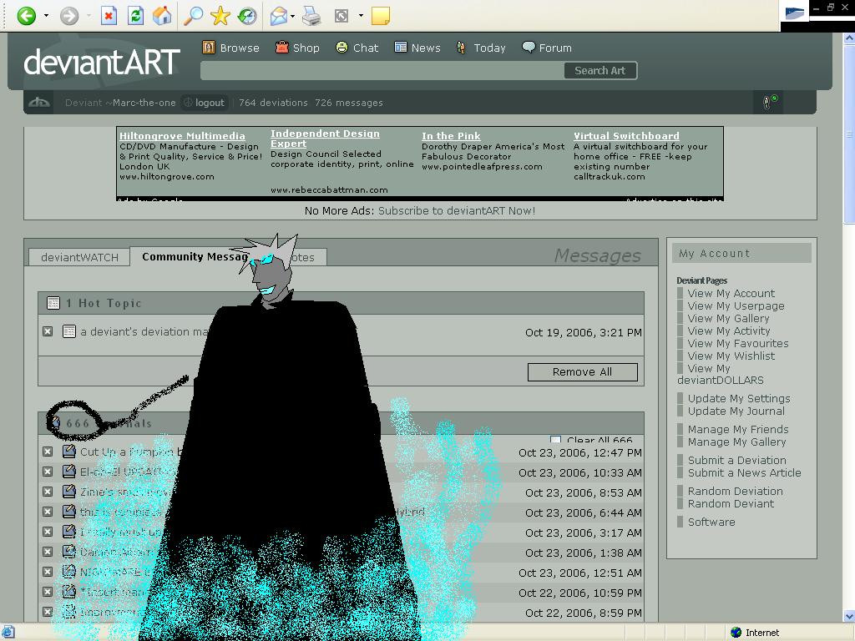
Task: Log out using the logout button
Action: (x=205, y=103)
